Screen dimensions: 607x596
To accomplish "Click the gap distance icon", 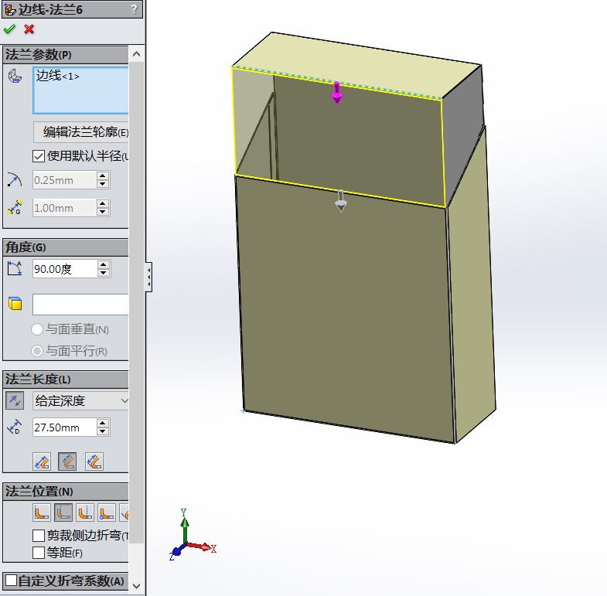I will [x=15, y=208].
